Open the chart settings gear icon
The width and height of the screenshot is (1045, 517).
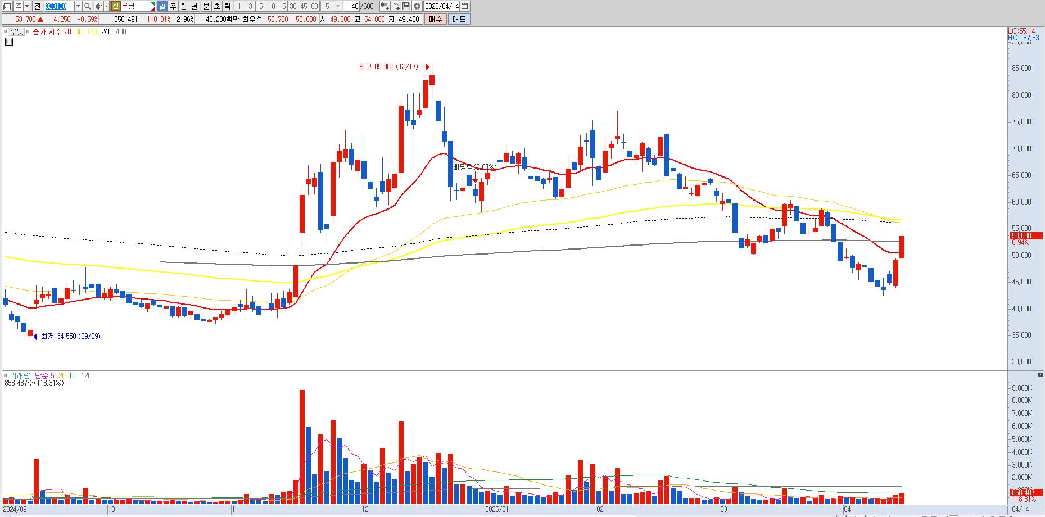pyautogui.click(x=417, y=6)
